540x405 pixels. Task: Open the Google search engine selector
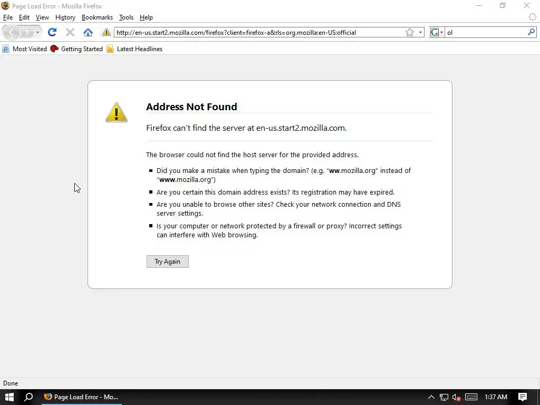click(x=436, y=32)
